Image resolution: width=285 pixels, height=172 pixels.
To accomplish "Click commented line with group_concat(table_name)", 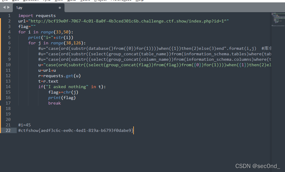I will 155,54.
